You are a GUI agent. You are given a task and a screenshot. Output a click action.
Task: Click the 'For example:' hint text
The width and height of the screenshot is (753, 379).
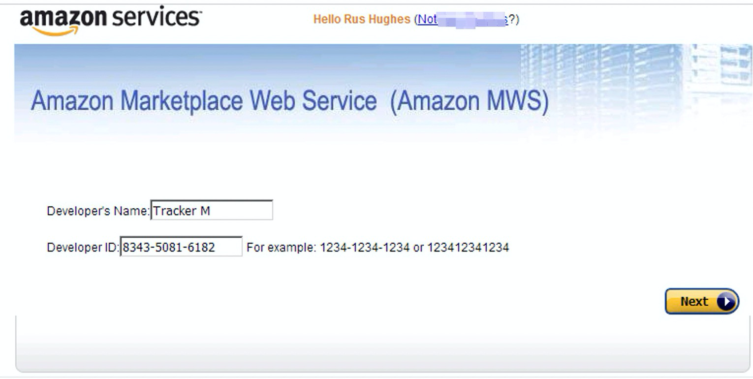[x=281, y=248]
